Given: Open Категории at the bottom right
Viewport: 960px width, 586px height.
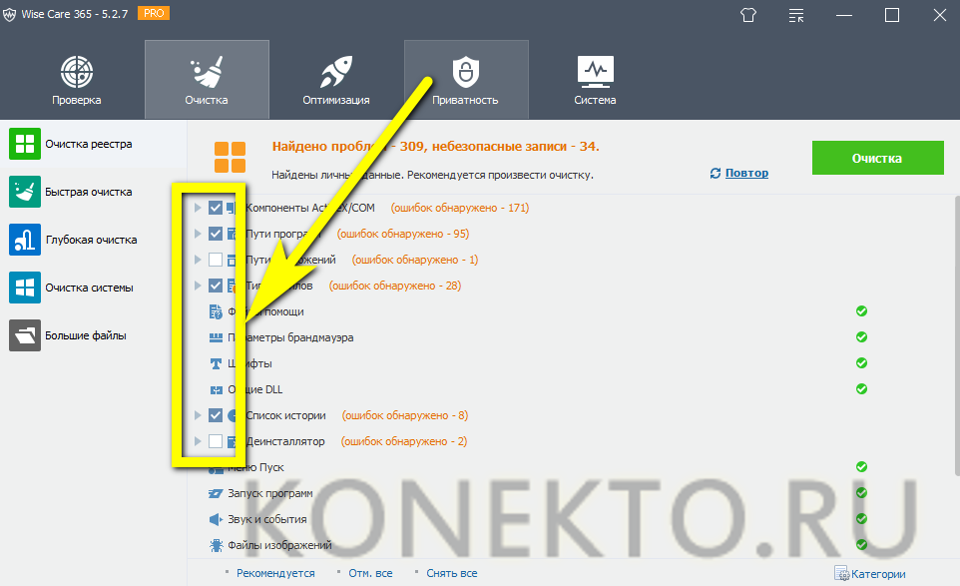Looking at the screenshot, I should click(x=870, y=574).
